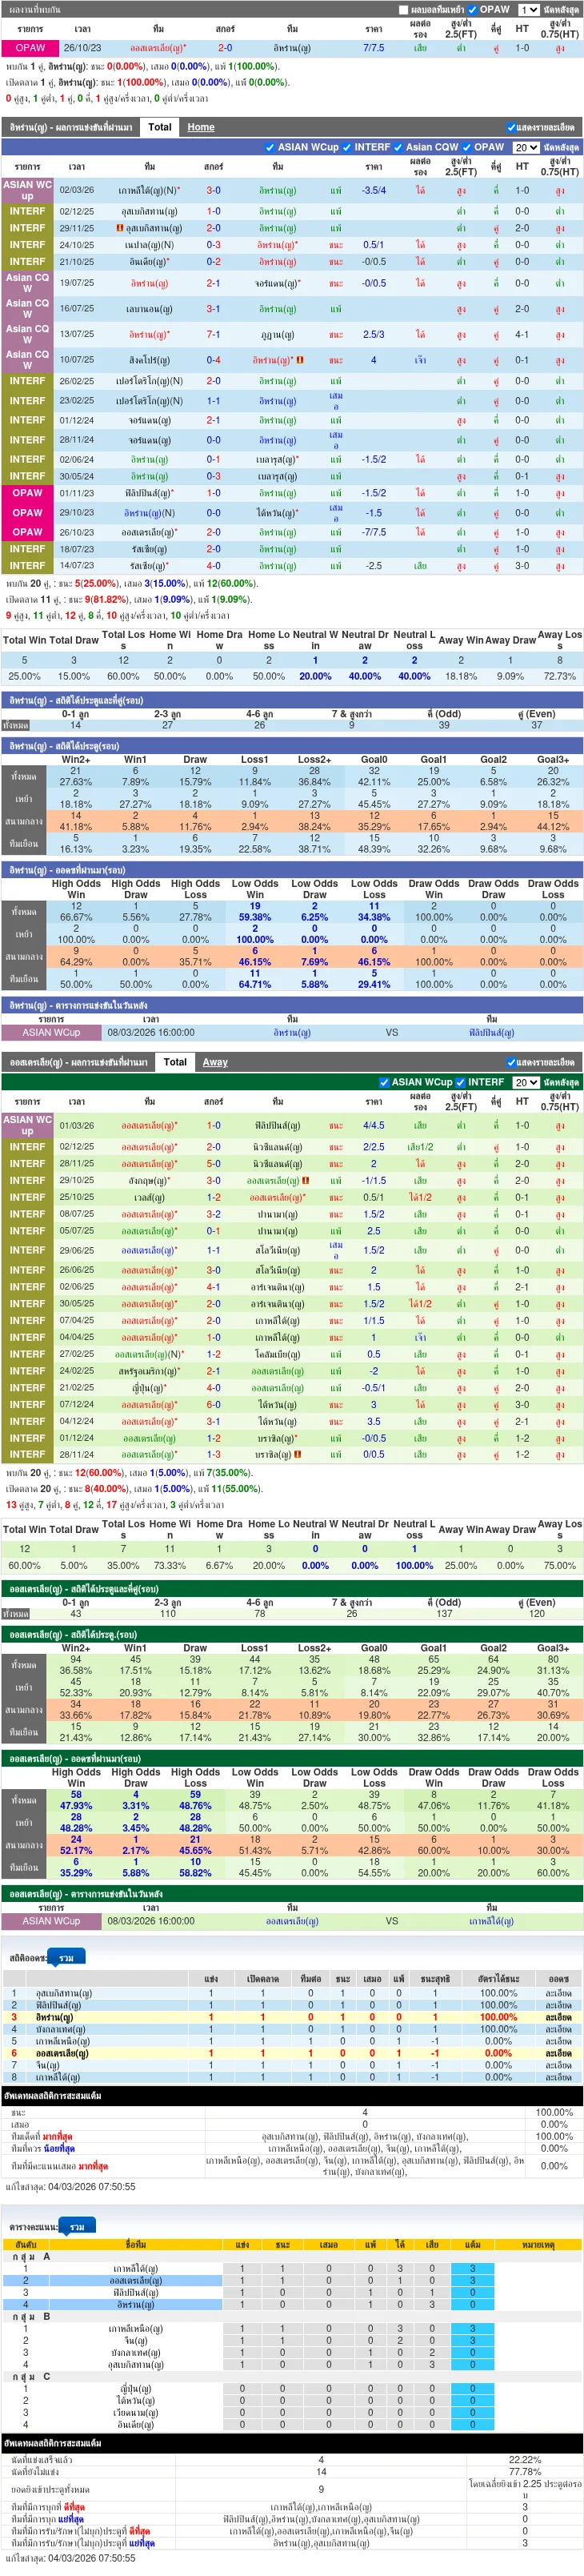The image size is (584, 2576).
Task: Click the red card icon in the 10/07/25 row
Action: pyautogui.click(x=300, y=360)
